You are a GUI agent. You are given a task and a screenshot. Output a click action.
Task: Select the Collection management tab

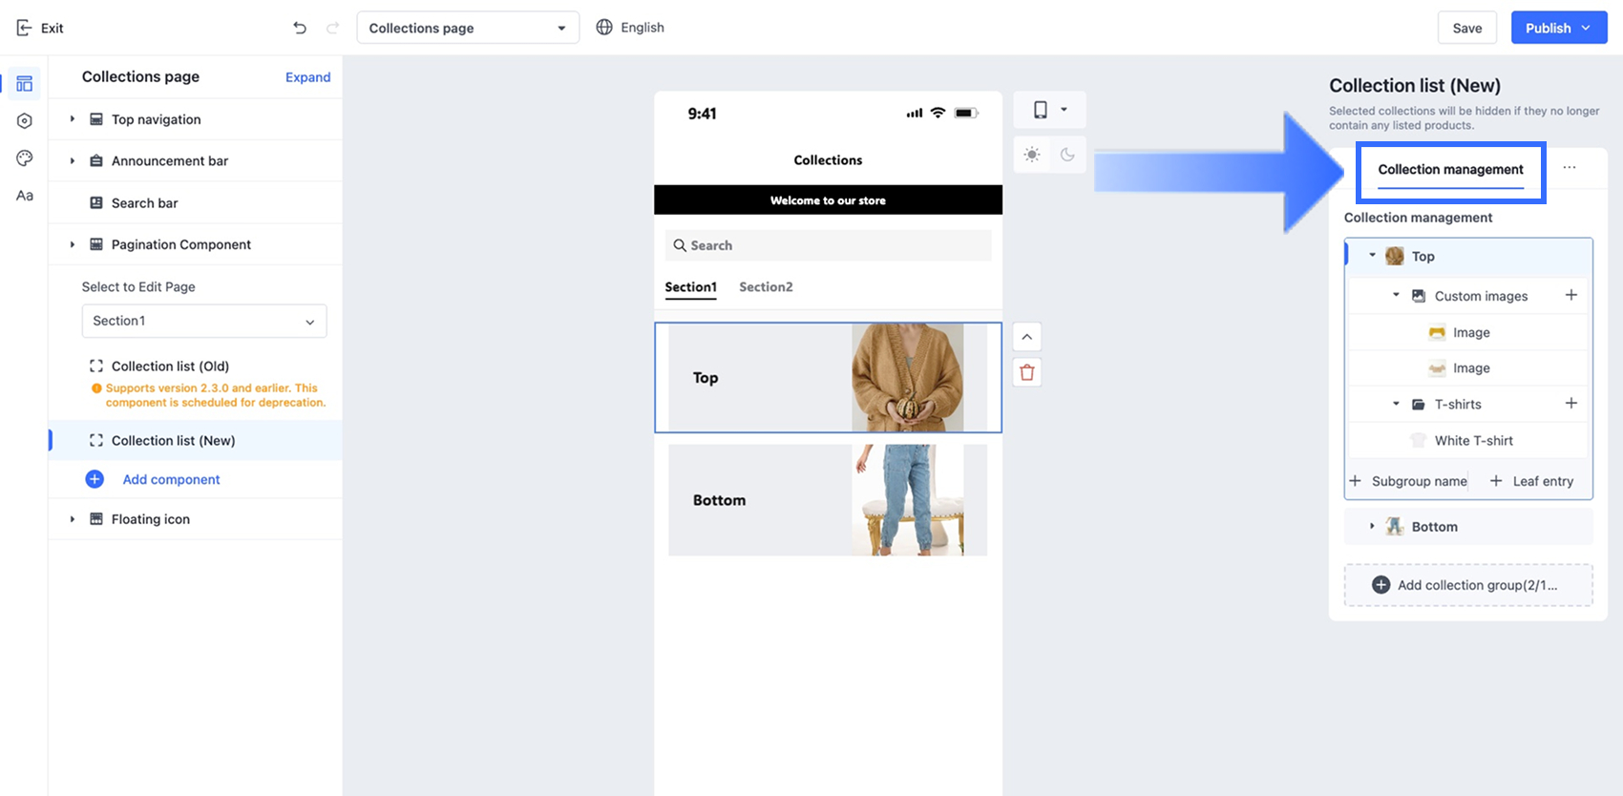tap(1450, 170)
